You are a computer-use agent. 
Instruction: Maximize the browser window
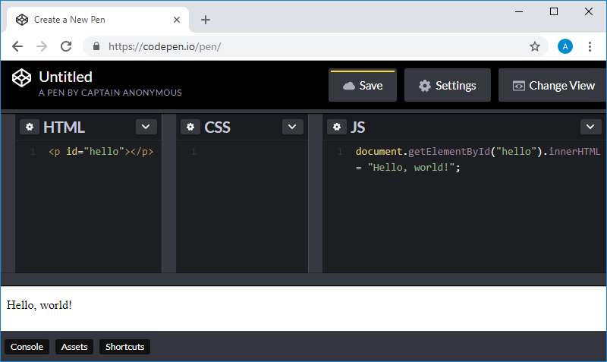[554, 11]
